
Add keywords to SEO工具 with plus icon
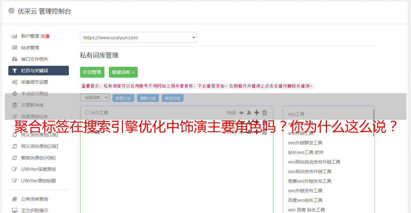pos(257,113)
